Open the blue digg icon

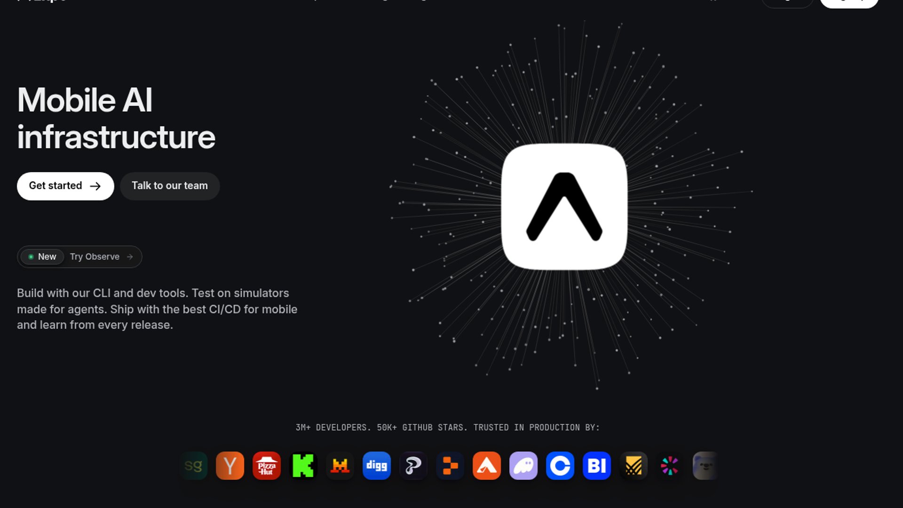(x=377, y=466)
